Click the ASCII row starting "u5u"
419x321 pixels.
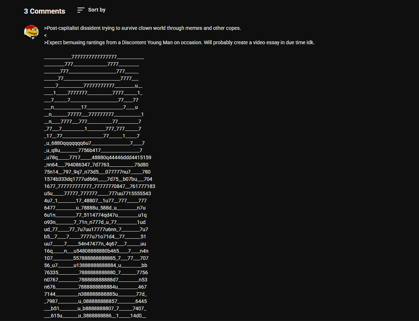98,193
